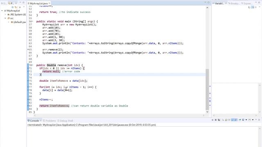Viewport: 262px width, 147px height.
Task: Collapse the MyArrayList project node
Action: pyautogui.click(x=2, y=11)
